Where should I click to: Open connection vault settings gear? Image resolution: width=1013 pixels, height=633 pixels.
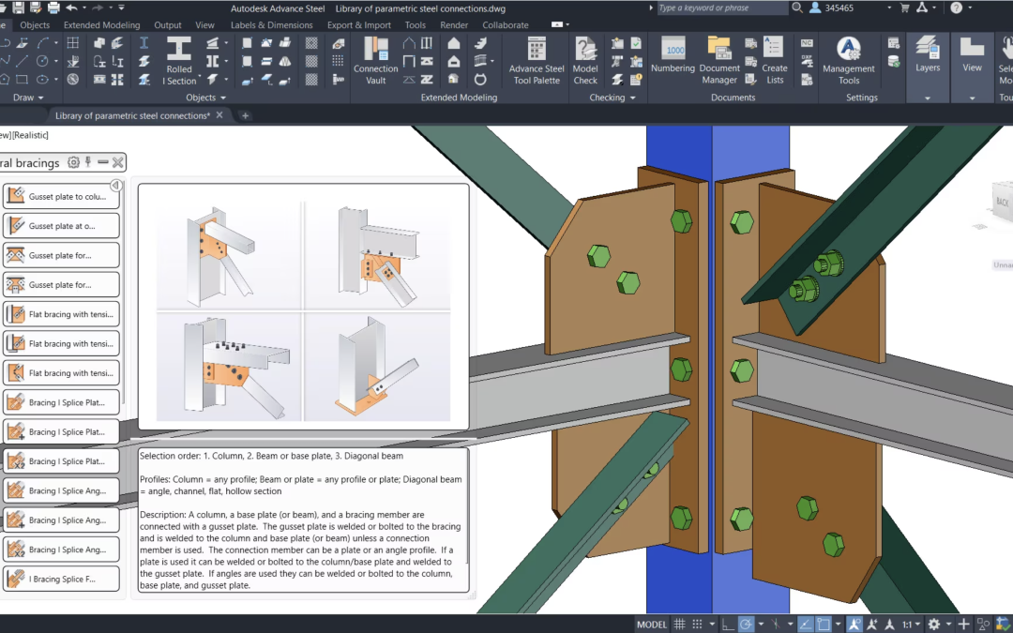point(74,162)
